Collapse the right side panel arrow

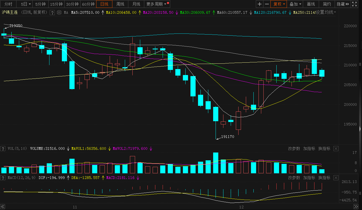tap(361, 128)
